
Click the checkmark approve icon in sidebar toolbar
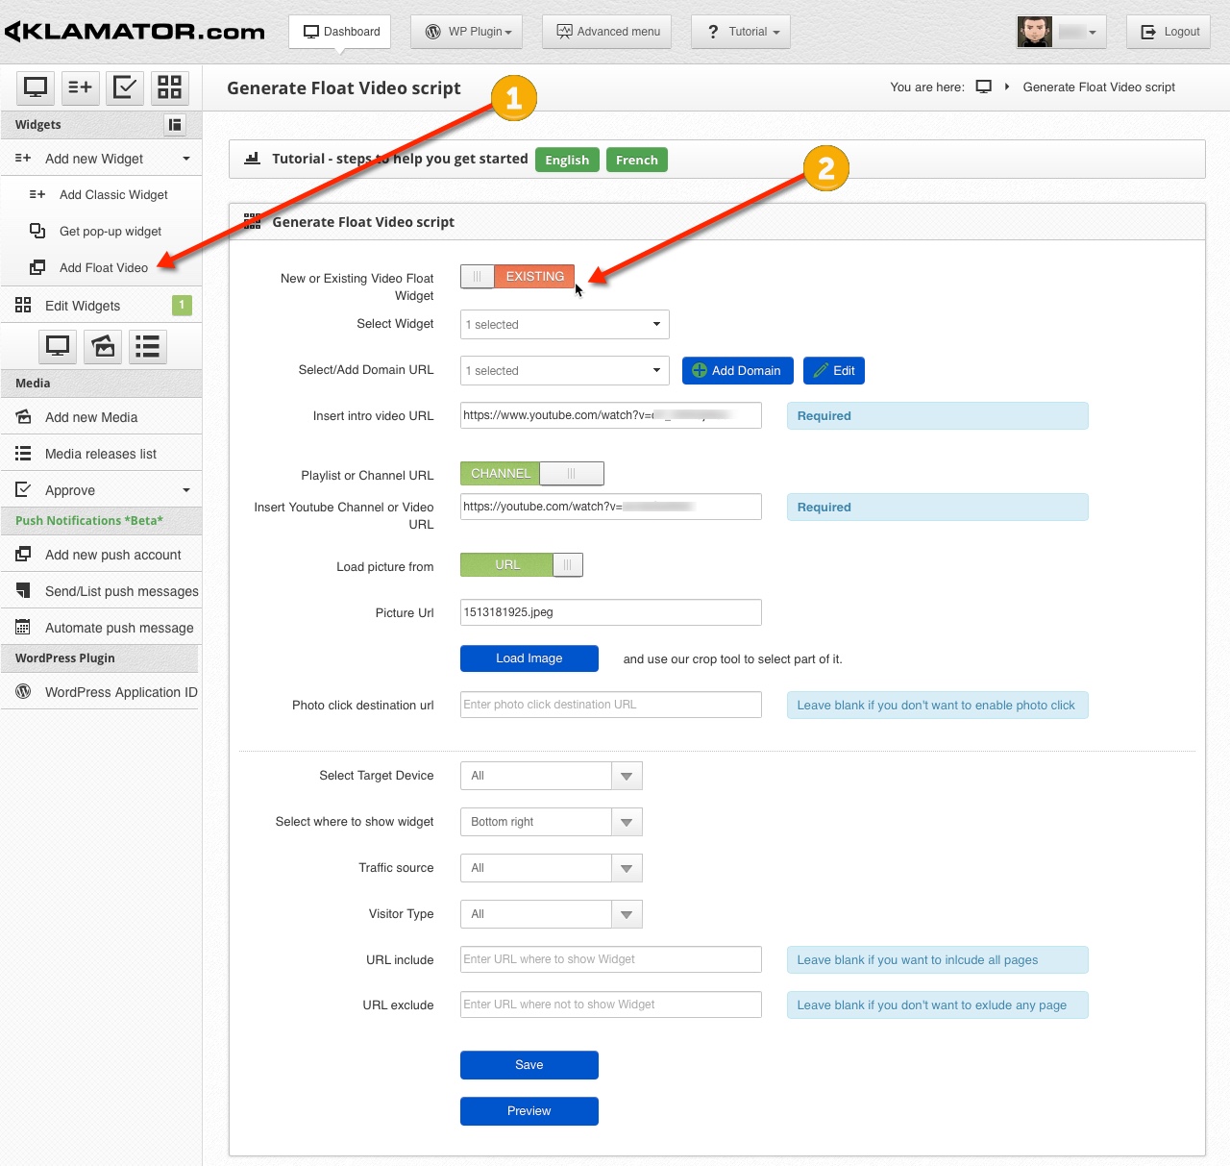pos(125,87)
